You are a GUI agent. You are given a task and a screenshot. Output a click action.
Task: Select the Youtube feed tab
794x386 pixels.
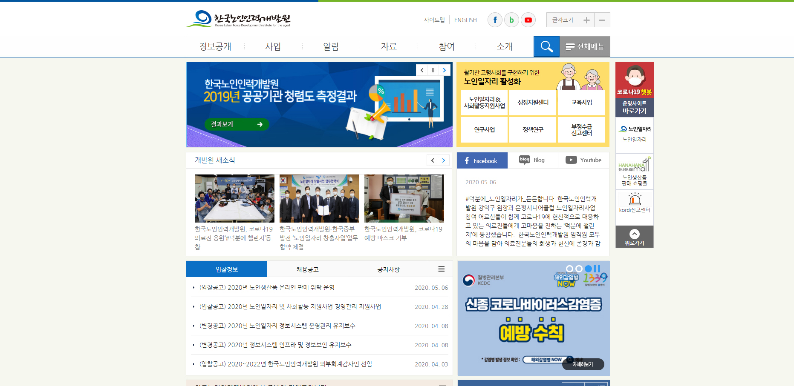[x=584, y=160]
